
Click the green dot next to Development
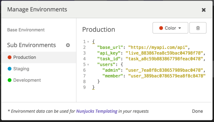pos(9,80)
